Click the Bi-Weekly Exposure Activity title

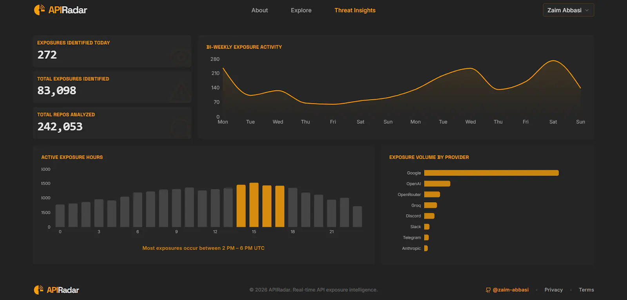coord(244,47)
